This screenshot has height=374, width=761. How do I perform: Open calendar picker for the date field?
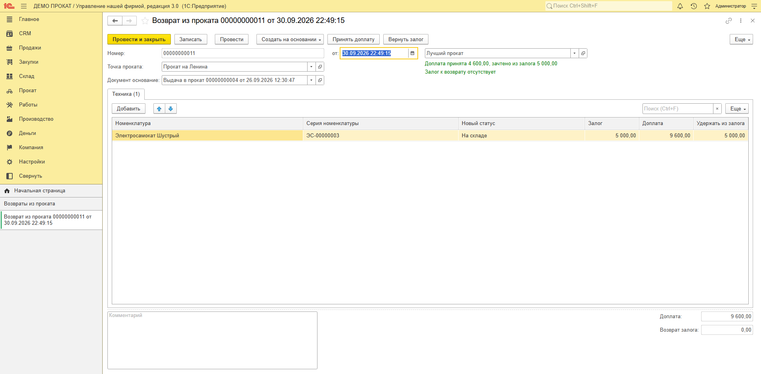pos(413,53)
